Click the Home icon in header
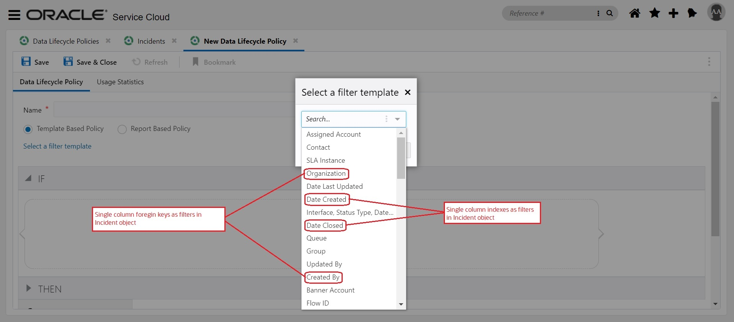 click(634, 13)
